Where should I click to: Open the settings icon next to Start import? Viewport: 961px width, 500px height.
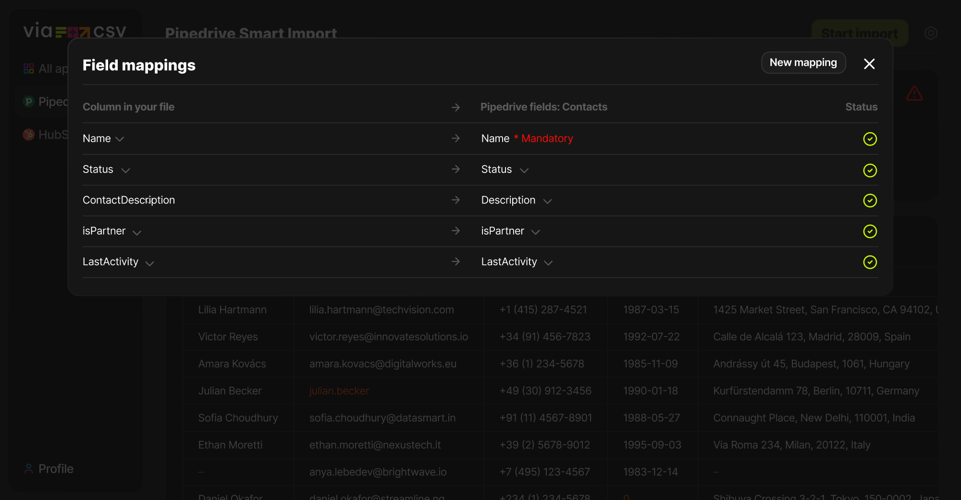[x=931, y=33]
